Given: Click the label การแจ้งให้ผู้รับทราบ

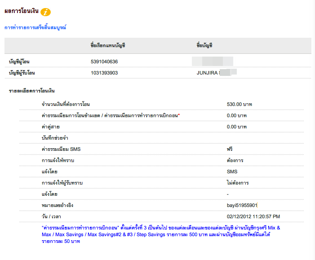Looking at the screenshot, I should point(62,183).
